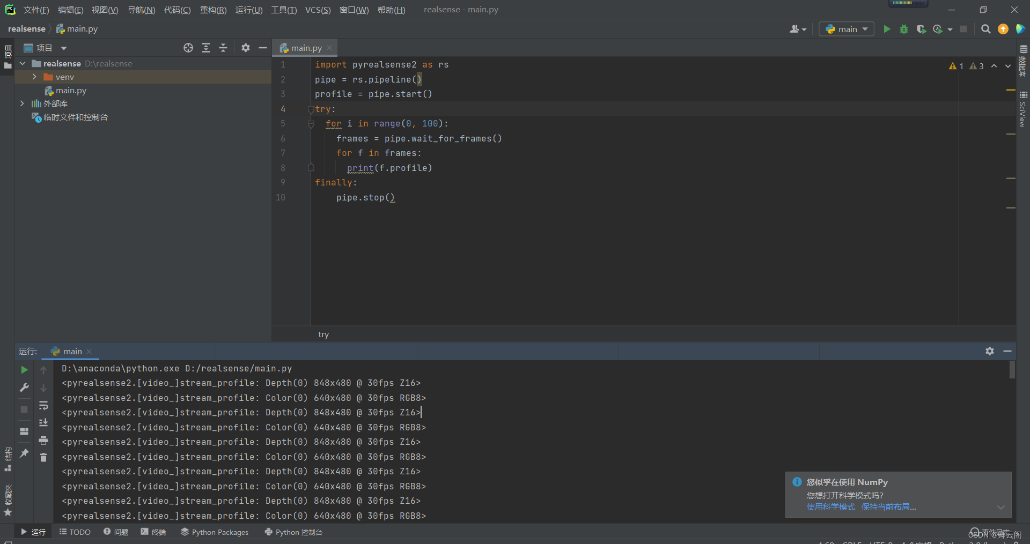Screen dimensions: 1030x544
Task: Open the 终端 tool window
Action: (153, 532)
